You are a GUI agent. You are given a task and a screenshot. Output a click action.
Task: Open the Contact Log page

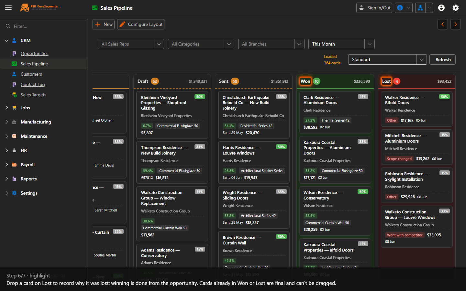click(x=33, y=84)
